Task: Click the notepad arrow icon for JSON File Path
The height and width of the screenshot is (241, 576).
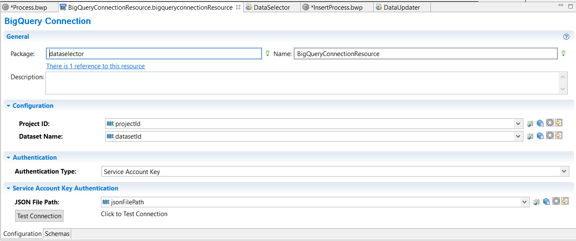Action: (565, 201)
